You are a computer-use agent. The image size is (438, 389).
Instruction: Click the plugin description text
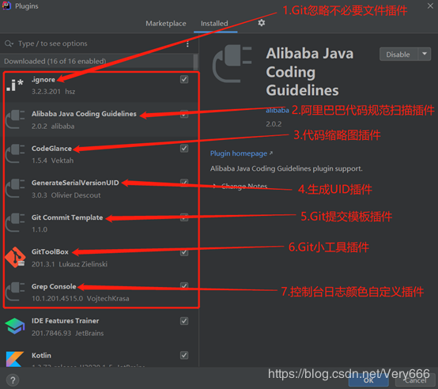click(x=286, y=168)
